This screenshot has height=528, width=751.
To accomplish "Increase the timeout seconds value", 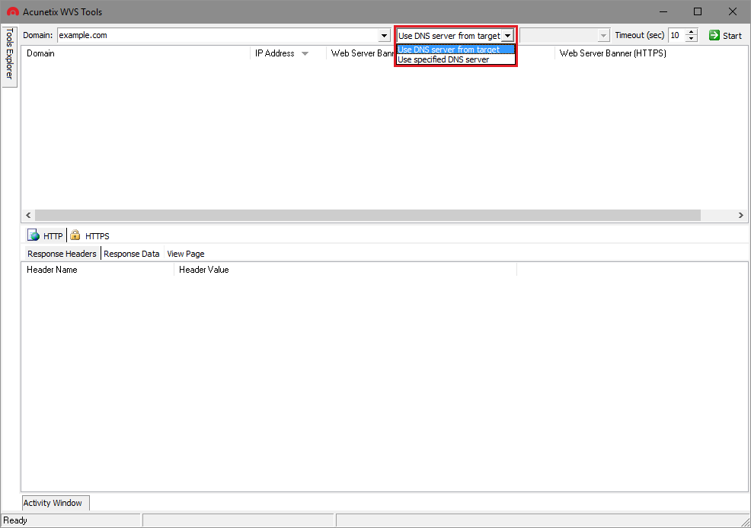I will [691, 32].
